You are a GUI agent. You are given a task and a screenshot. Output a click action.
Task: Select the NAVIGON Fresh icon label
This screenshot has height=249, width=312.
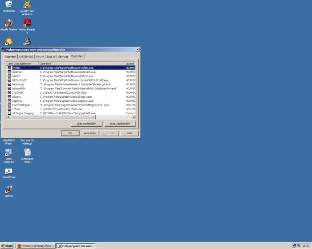pos(9,142)
